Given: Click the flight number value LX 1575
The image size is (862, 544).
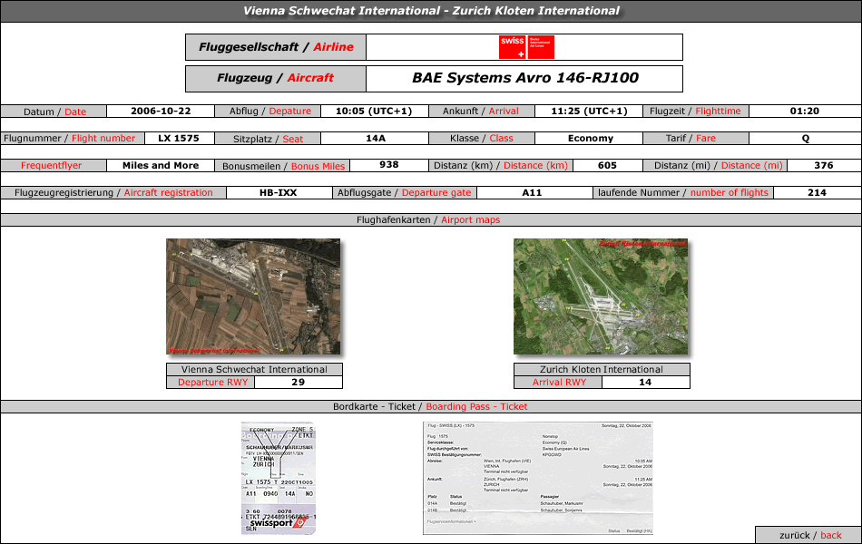Looking at the screenshot, I should pyautogui.click(x=179, y=139).
